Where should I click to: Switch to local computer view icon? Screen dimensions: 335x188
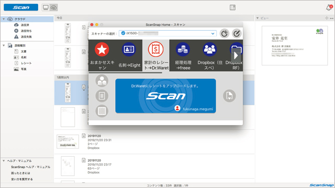(46, 7)
